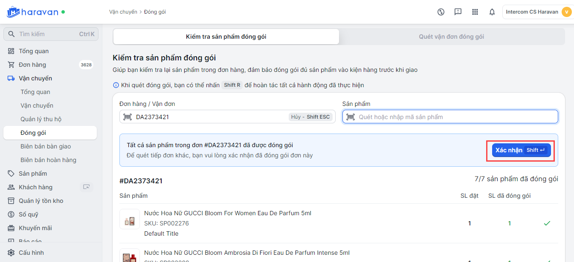
Task: Expand the Đơn hàng sidebar section
Action: coord(32,65)
